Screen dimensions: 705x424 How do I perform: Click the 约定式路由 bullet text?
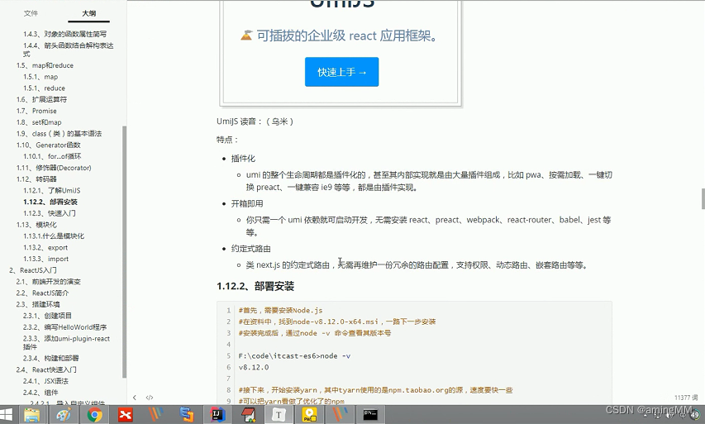[251, 249]
